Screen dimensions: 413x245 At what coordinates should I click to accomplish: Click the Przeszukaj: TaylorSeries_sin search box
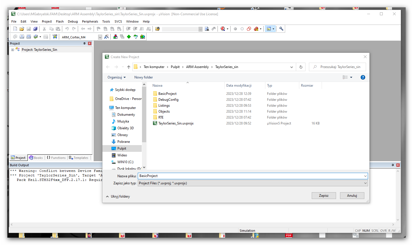337,67
